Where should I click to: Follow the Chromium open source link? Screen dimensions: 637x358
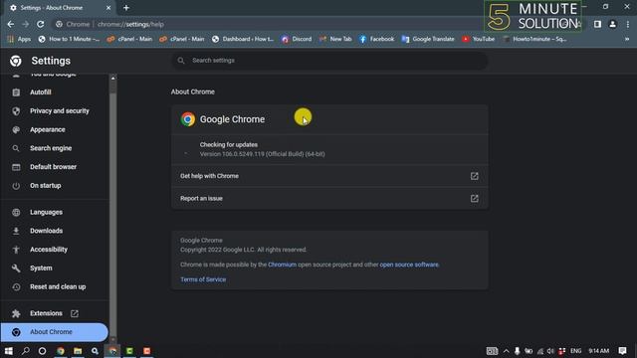(282, 265)
